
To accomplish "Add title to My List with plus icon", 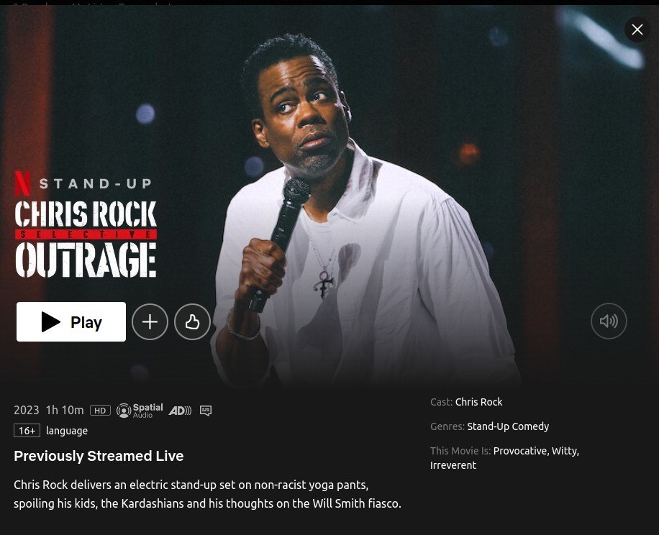I will [150, 321].
